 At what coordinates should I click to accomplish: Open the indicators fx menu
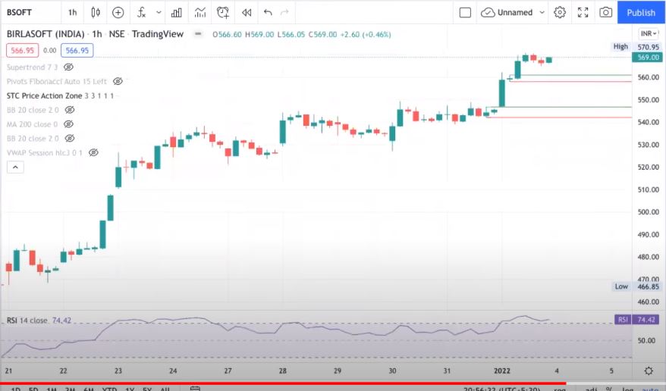pyautogui.click(x=141, y=12)
